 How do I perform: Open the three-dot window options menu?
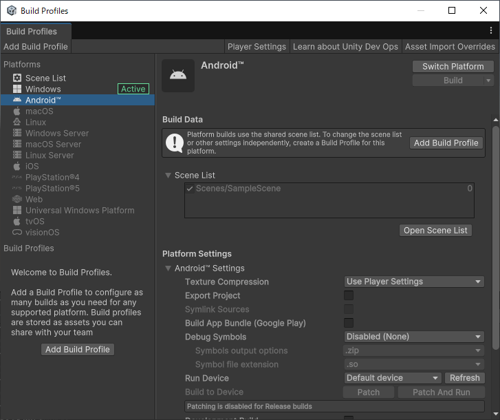(x=490, y=30)
